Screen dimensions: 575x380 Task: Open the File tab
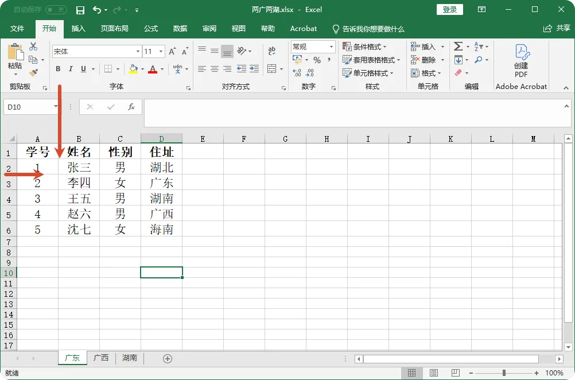[x=17, y=29]
